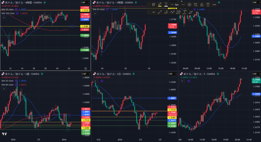Viewport: 261px width, 142px height.
Task: Pick the polyline path tool
Action: 172,12
